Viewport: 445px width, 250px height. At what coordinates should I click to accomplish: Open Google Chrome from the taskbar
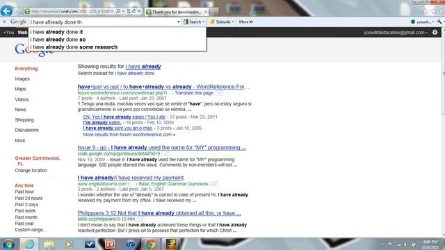point(151,244)
